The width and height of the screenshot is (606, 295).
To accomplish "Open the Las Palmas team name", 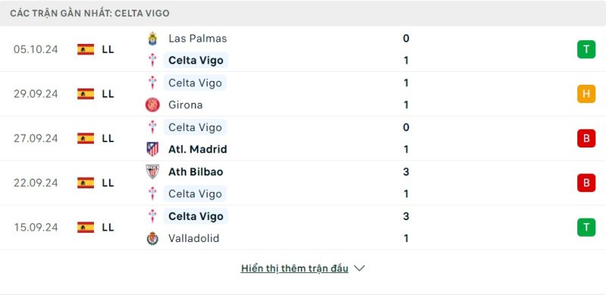I will [x=198, y=39].
